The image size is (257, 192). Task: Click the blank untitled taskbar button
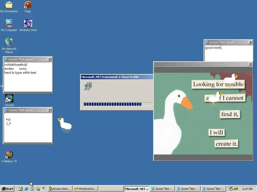[111, 189]
